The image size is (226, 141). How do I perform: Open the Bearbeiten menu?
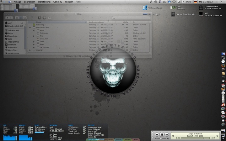click(30, 2)
